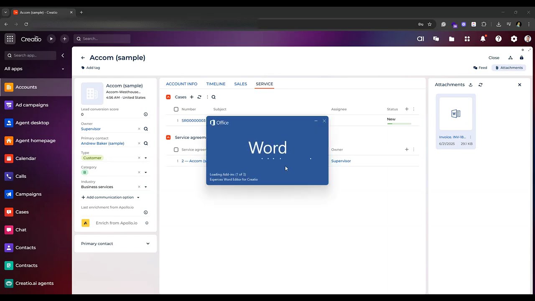Open Invoice attachment options menu
Viewport: 535px width, 301px height.
click(470, 137)
